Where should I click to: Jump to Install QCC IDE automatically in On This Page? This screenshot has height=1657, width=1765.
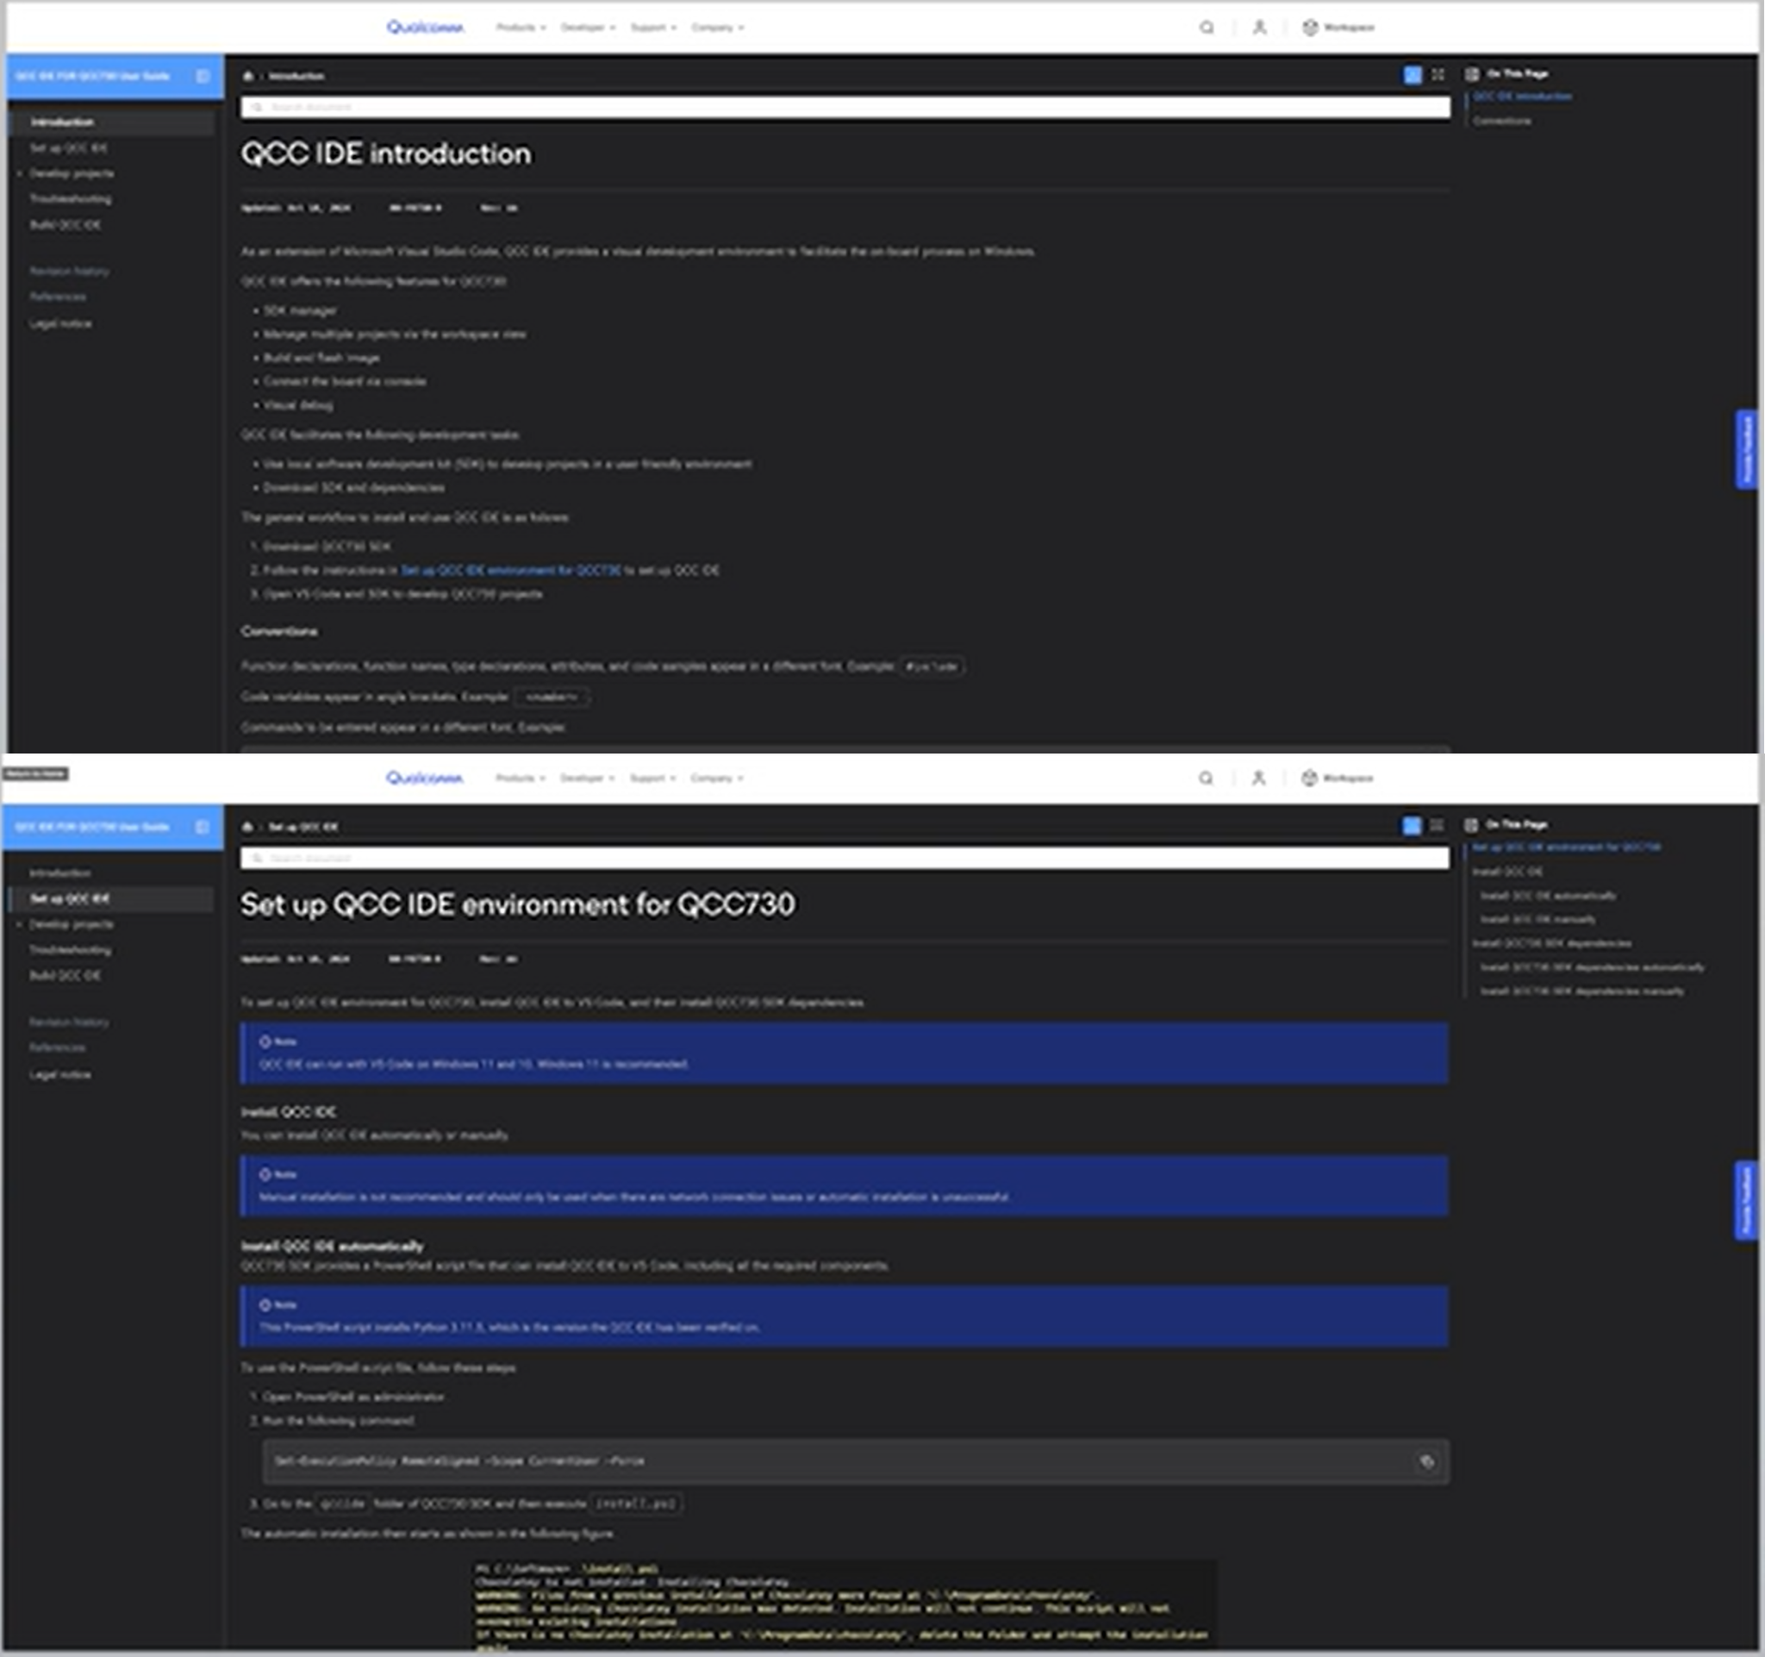(1549, 896)
